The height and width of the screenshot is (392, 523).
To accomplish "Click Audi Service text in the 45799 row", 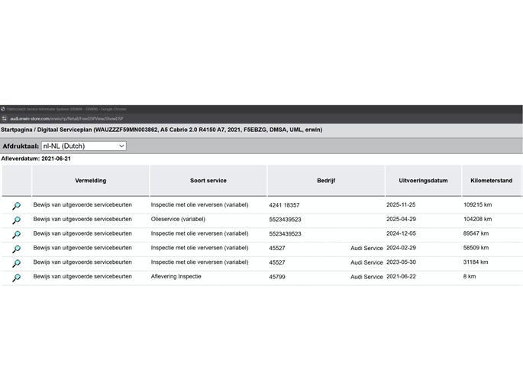I will 366,277.
